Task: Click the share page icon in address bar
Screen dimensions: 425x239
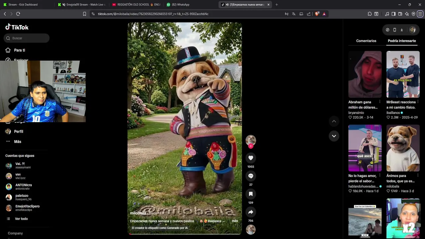Action: coord(309,14)
